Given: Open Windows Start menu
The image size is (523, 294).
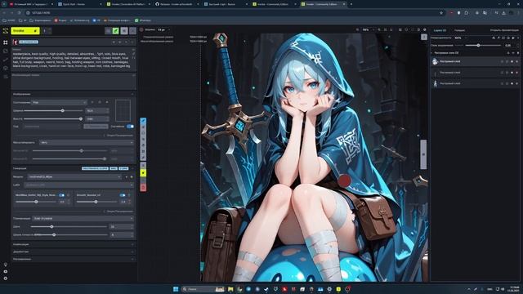Looking at the screenshot, I should 176,289.
